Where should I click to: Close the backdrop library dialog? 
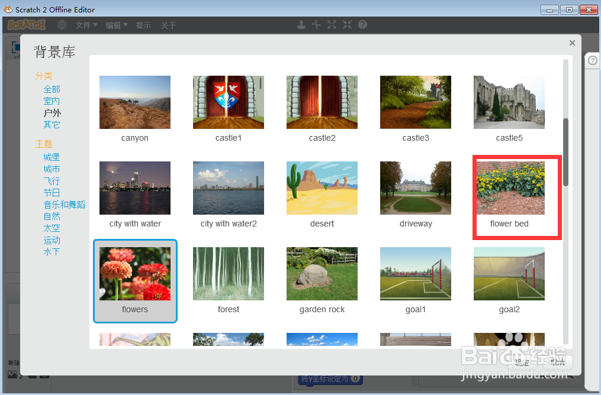tap(572, 43)
